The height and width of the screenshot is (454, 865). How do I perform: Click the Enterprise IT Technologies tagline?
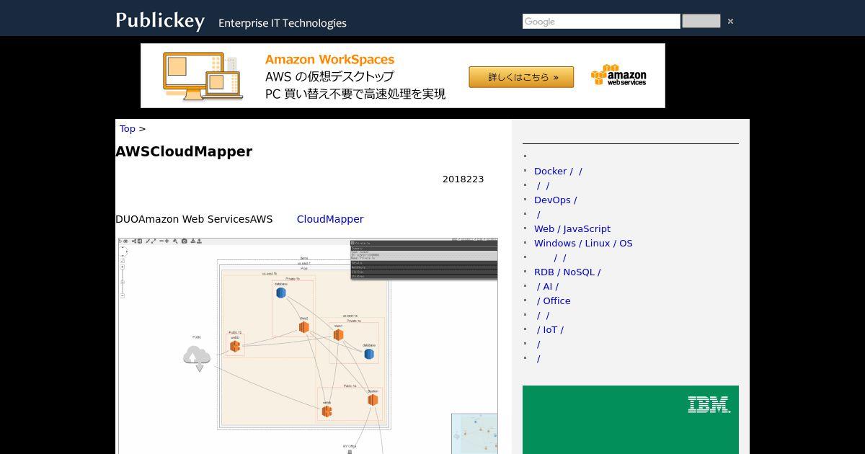(283, 23)
